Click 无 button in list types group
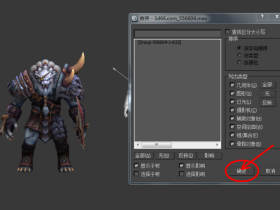 267,94
